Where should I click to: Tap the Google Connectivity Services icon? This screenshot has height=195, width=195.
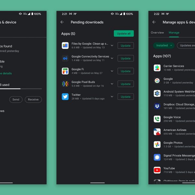point(65,58)
